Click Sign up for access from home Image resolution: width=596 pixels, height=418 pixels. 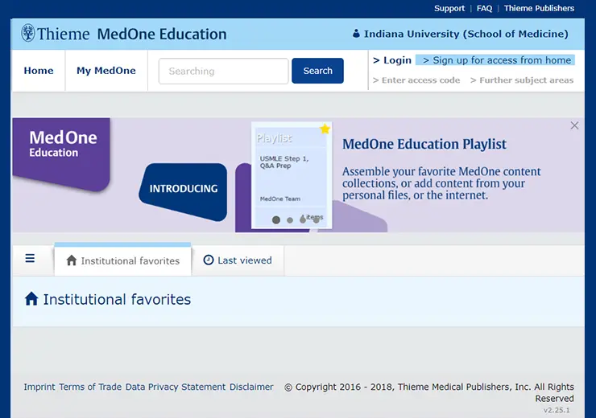click(495, 60)
